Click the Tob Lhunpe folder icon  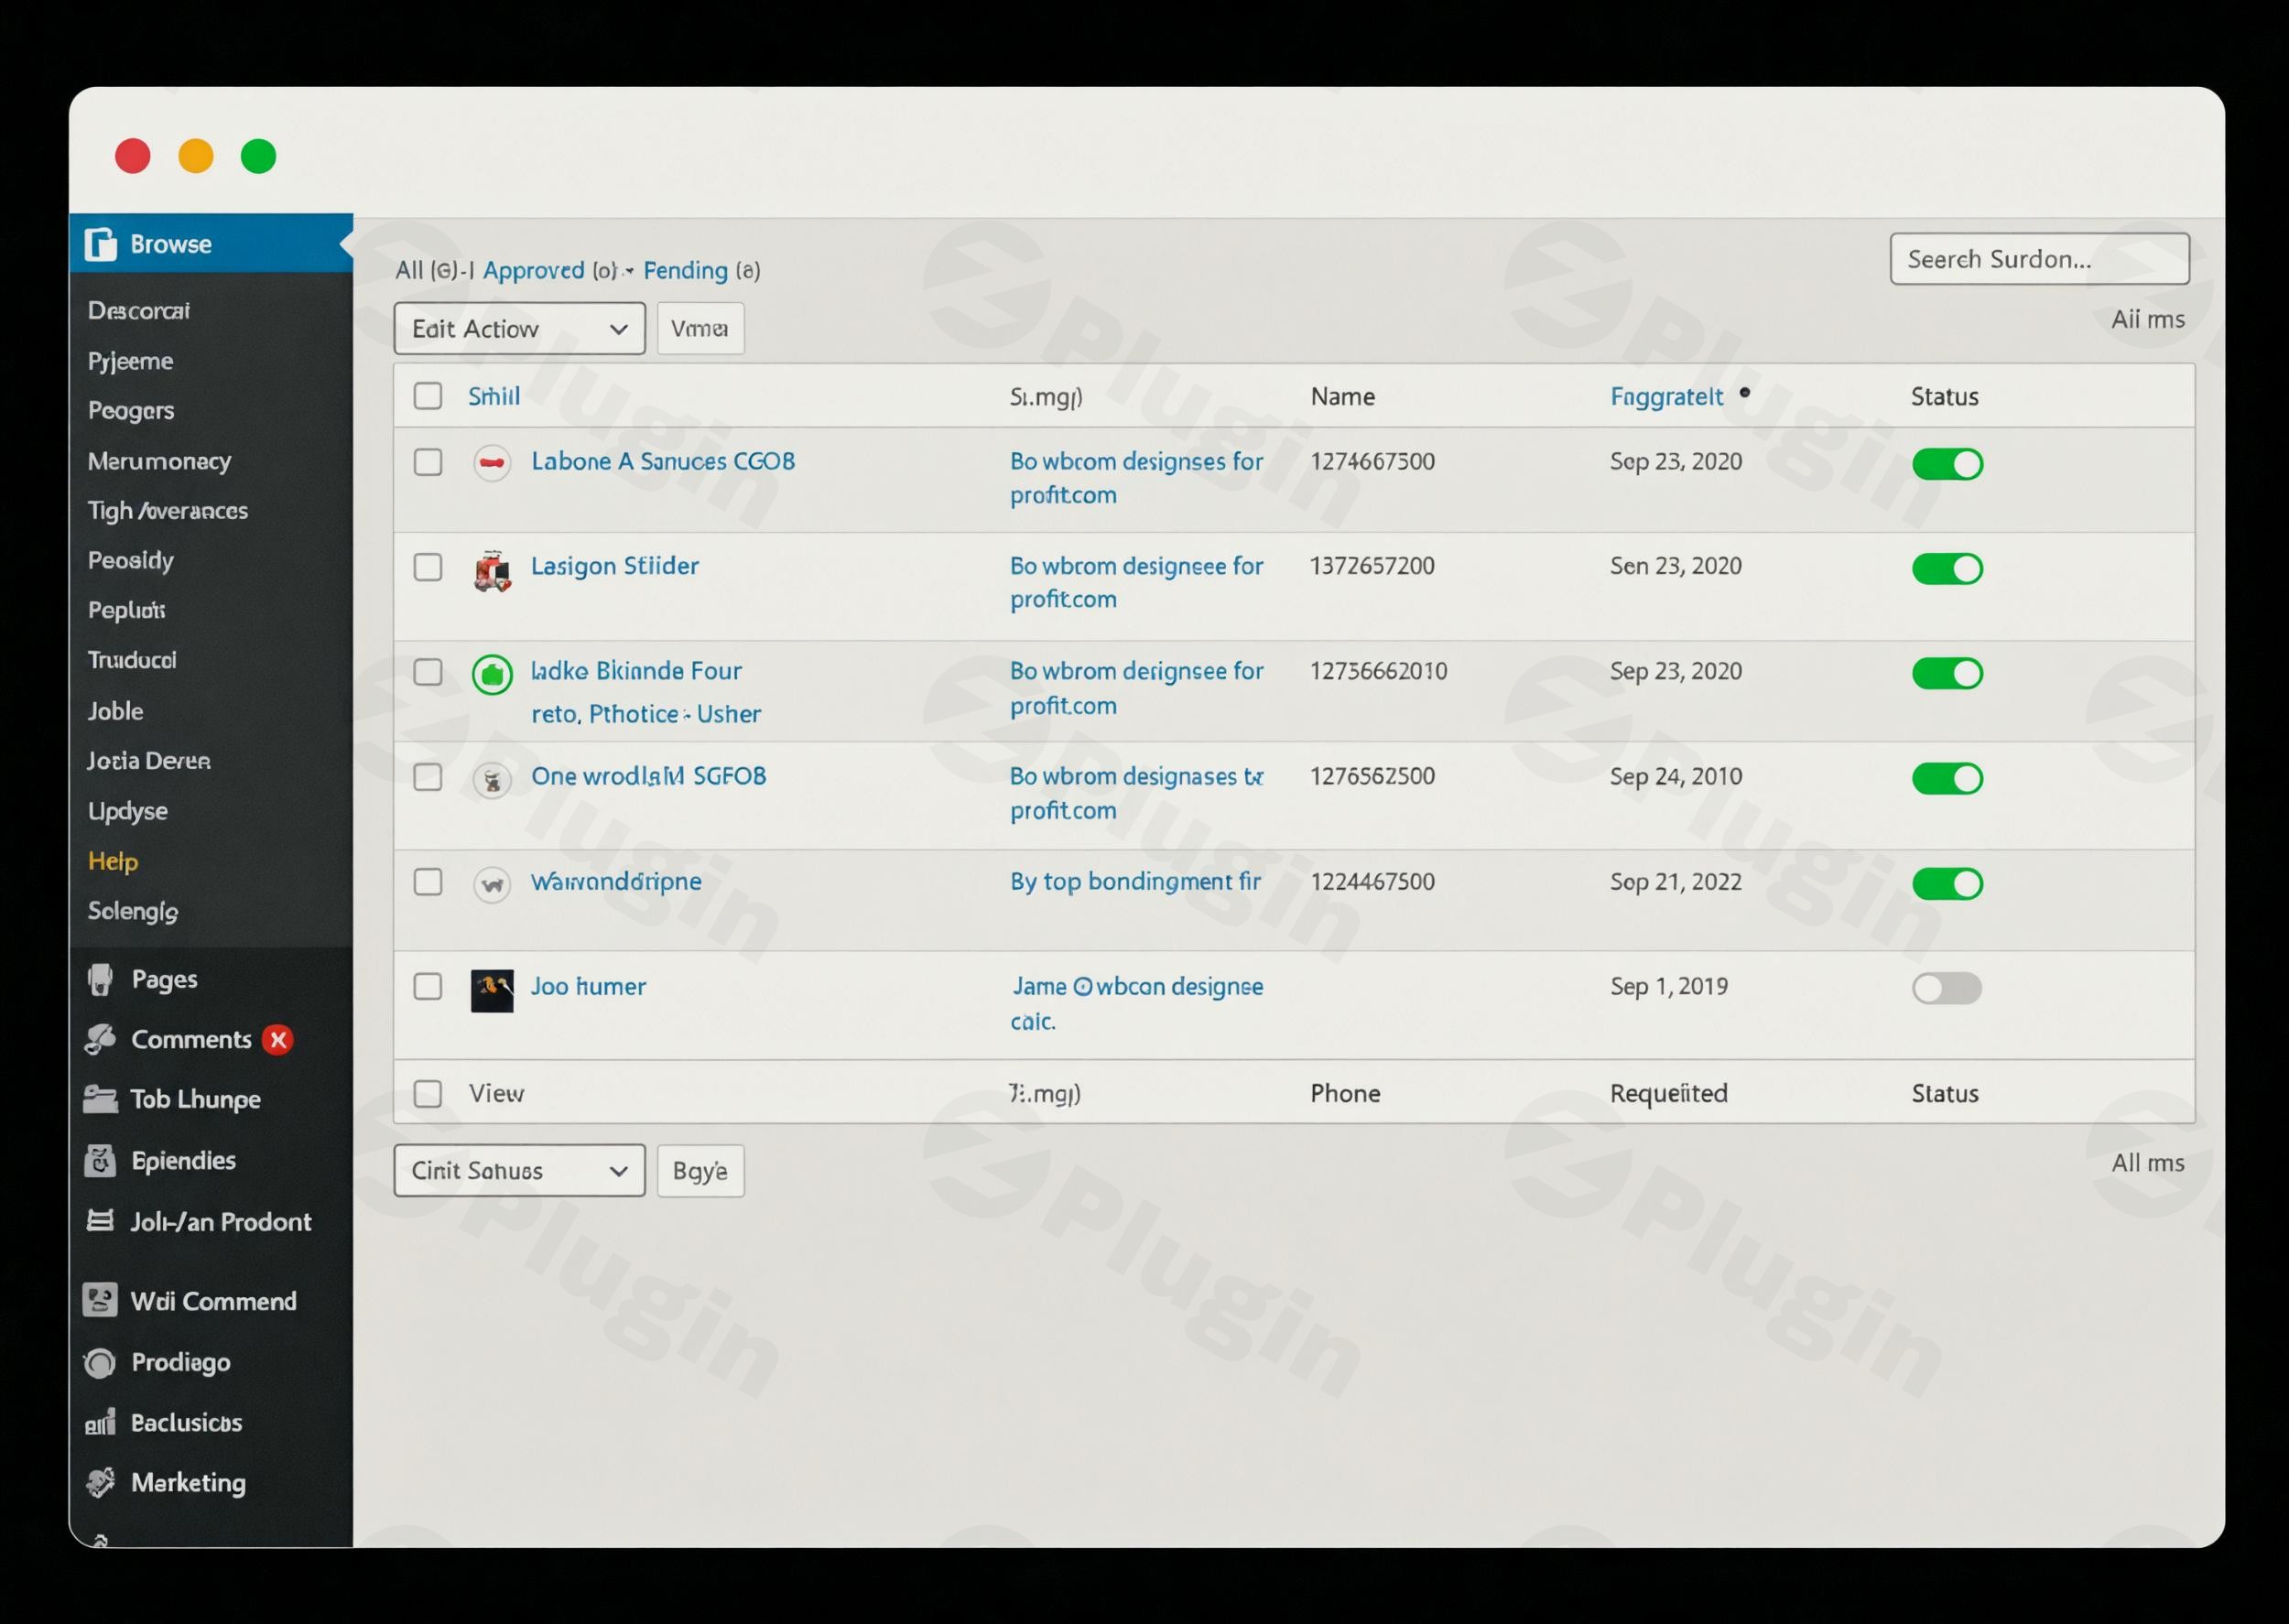click(x=100, y=1099)
